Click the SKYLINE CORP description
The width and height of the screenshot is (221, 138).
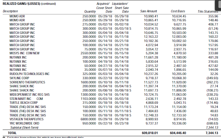pos(19,78)
